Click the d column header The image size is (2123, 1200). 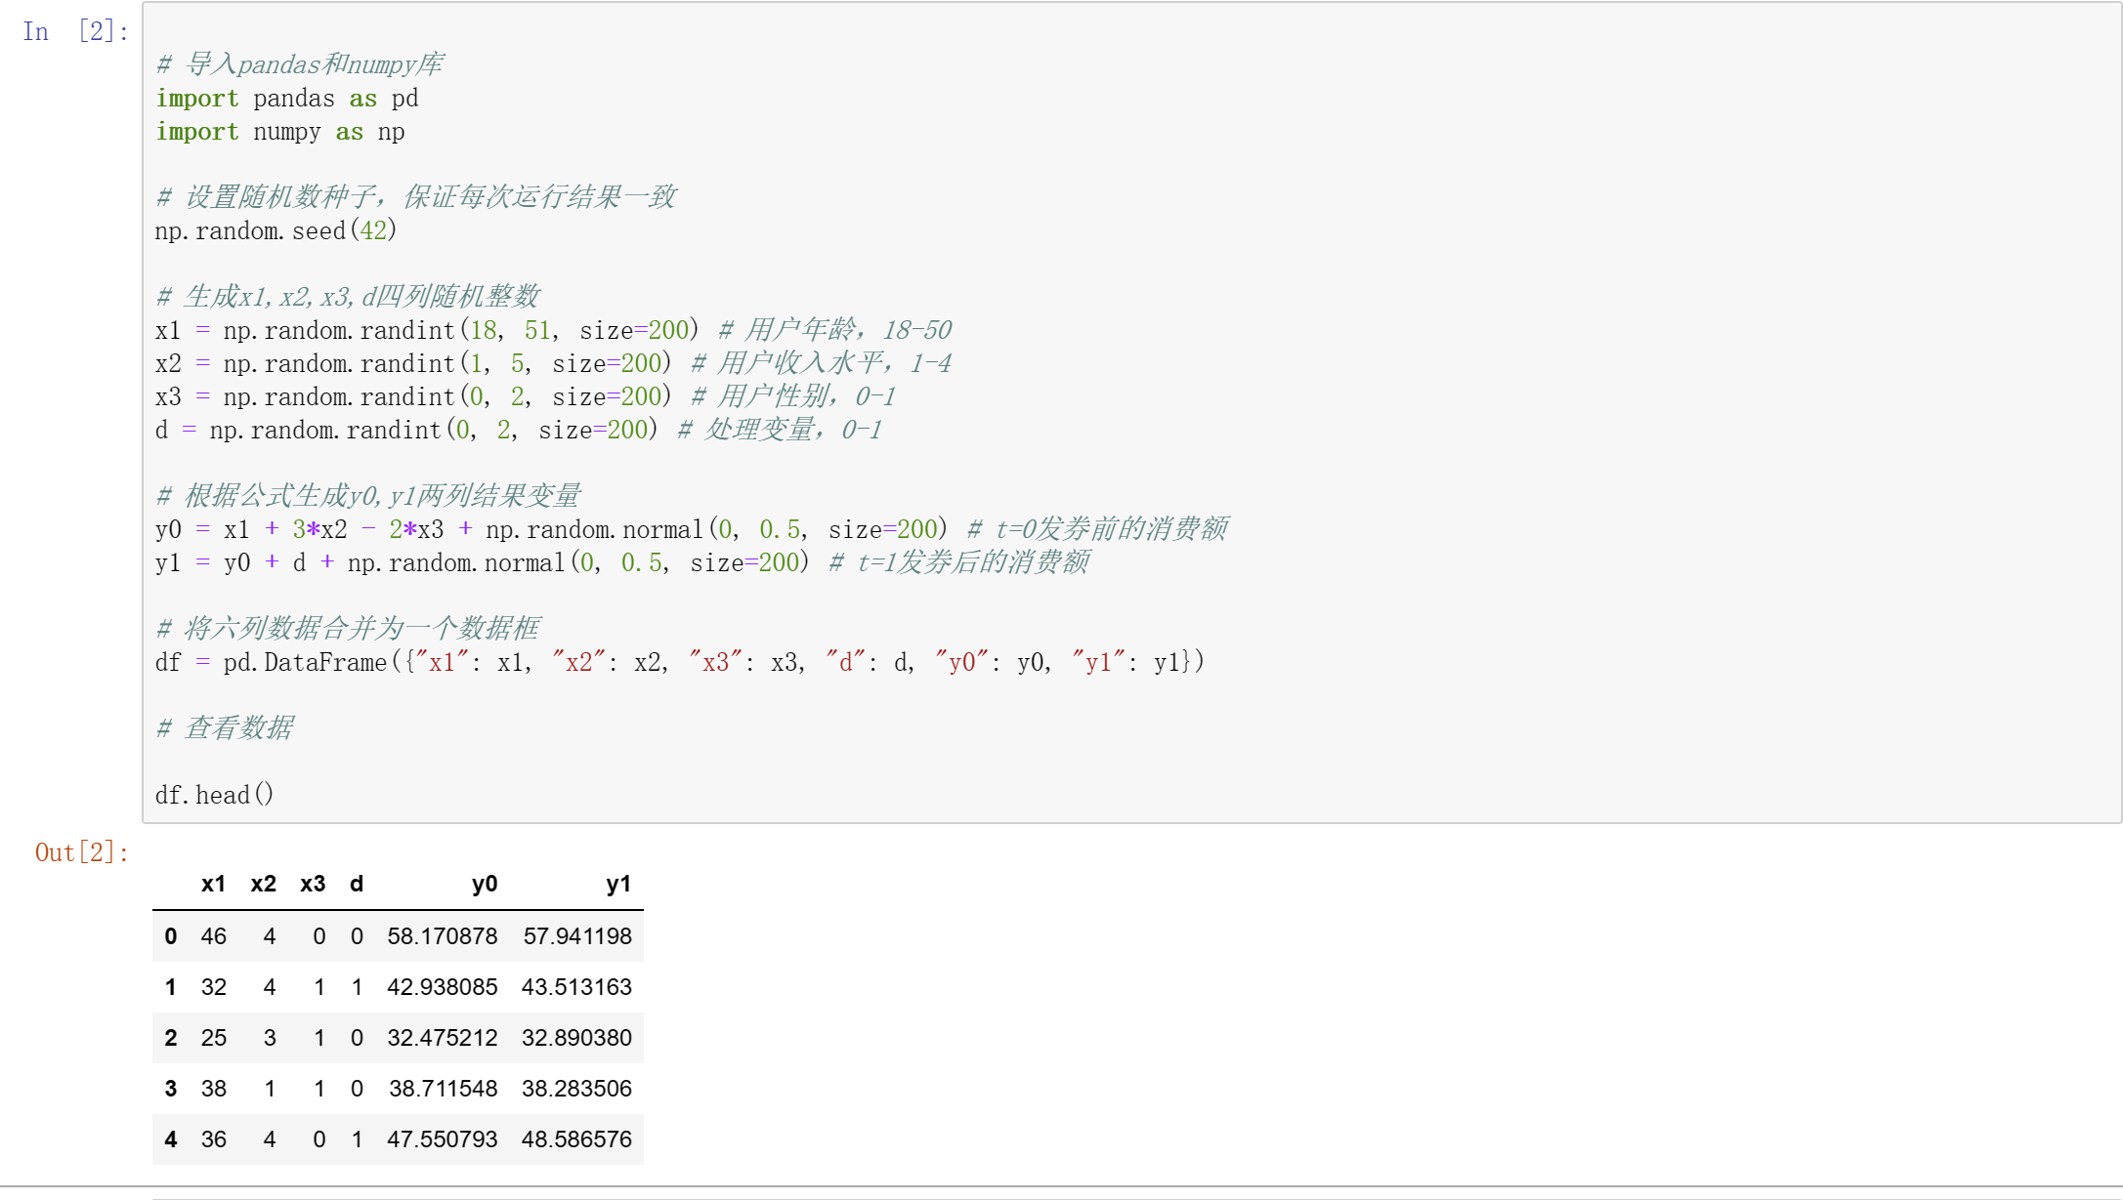coord(357,884)
